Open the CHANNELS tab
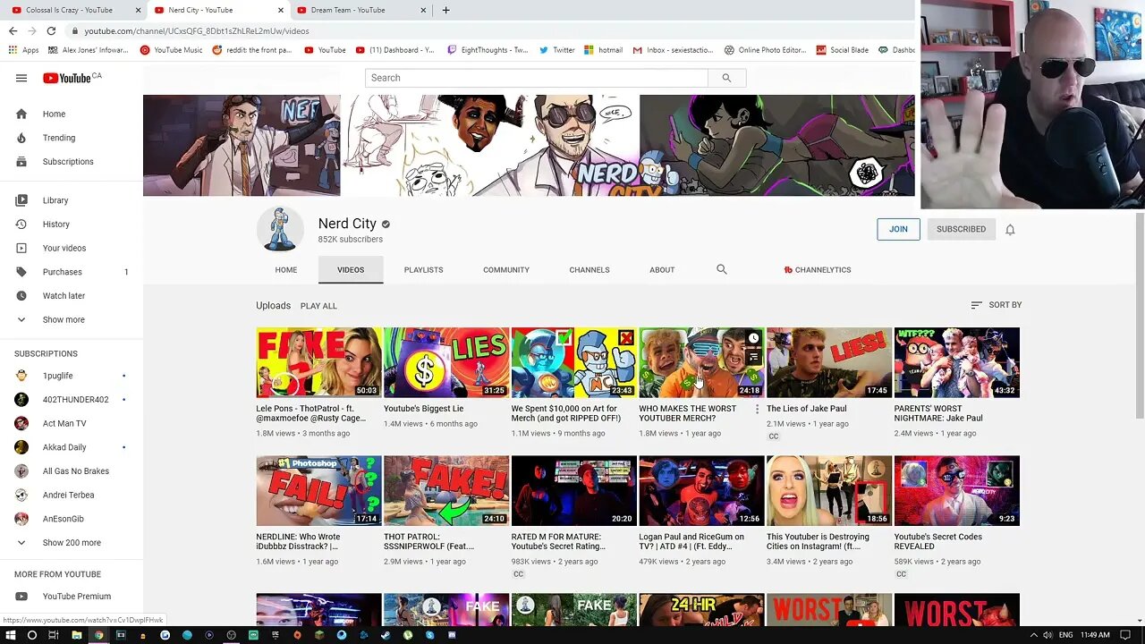The height and width of the screenshot is (644, 1145). 589,270
